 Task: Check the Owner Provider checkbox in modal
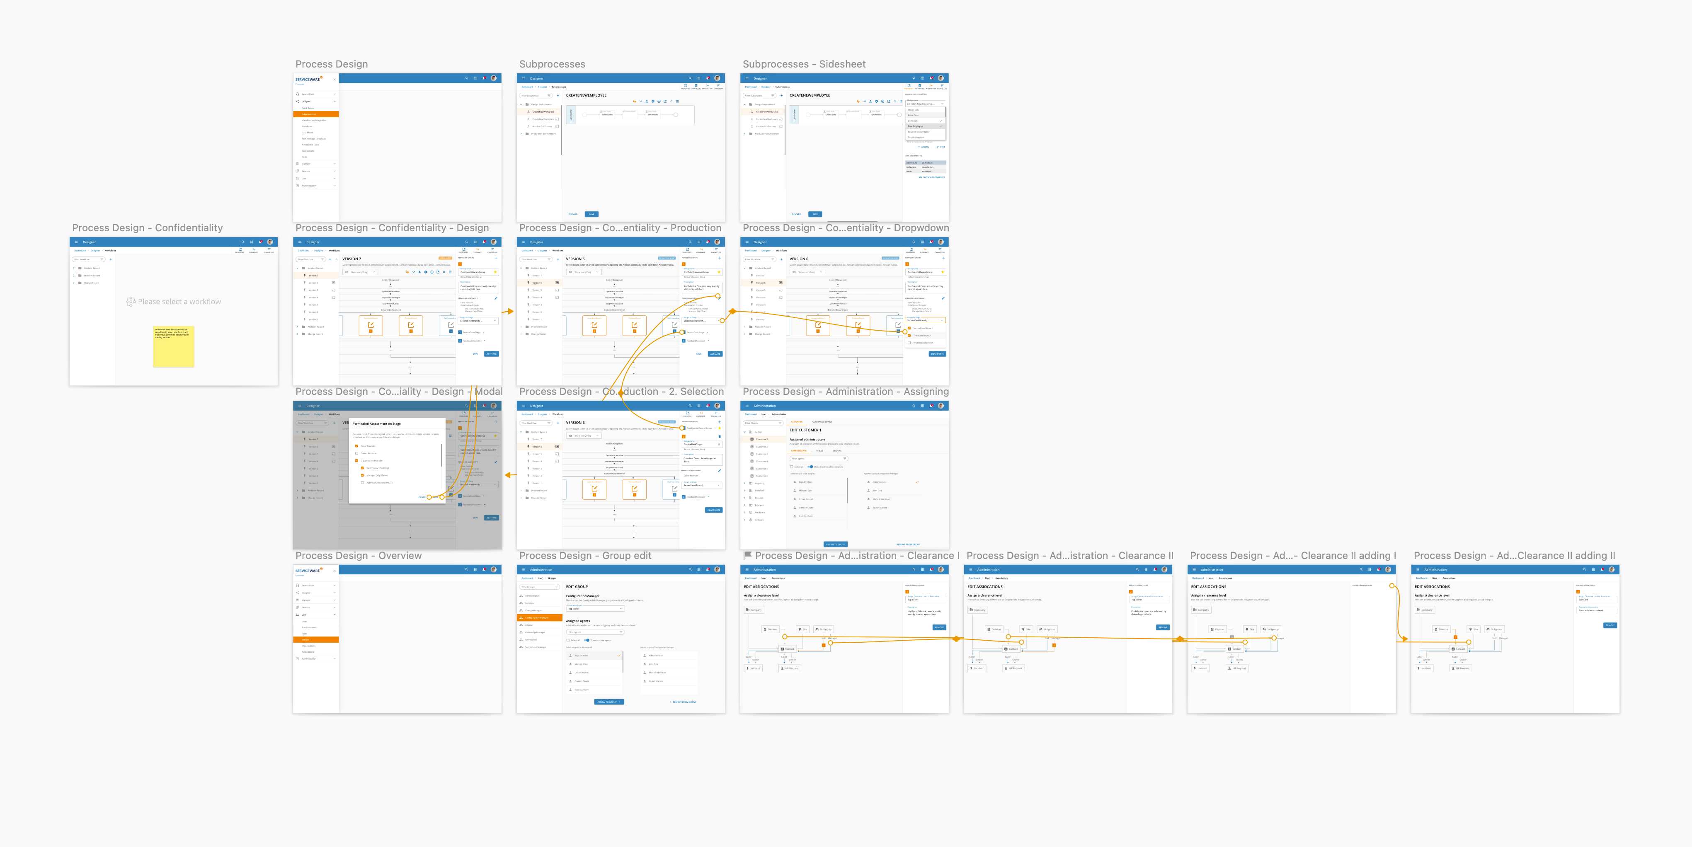pyautogui.click(x=356, y=453)
